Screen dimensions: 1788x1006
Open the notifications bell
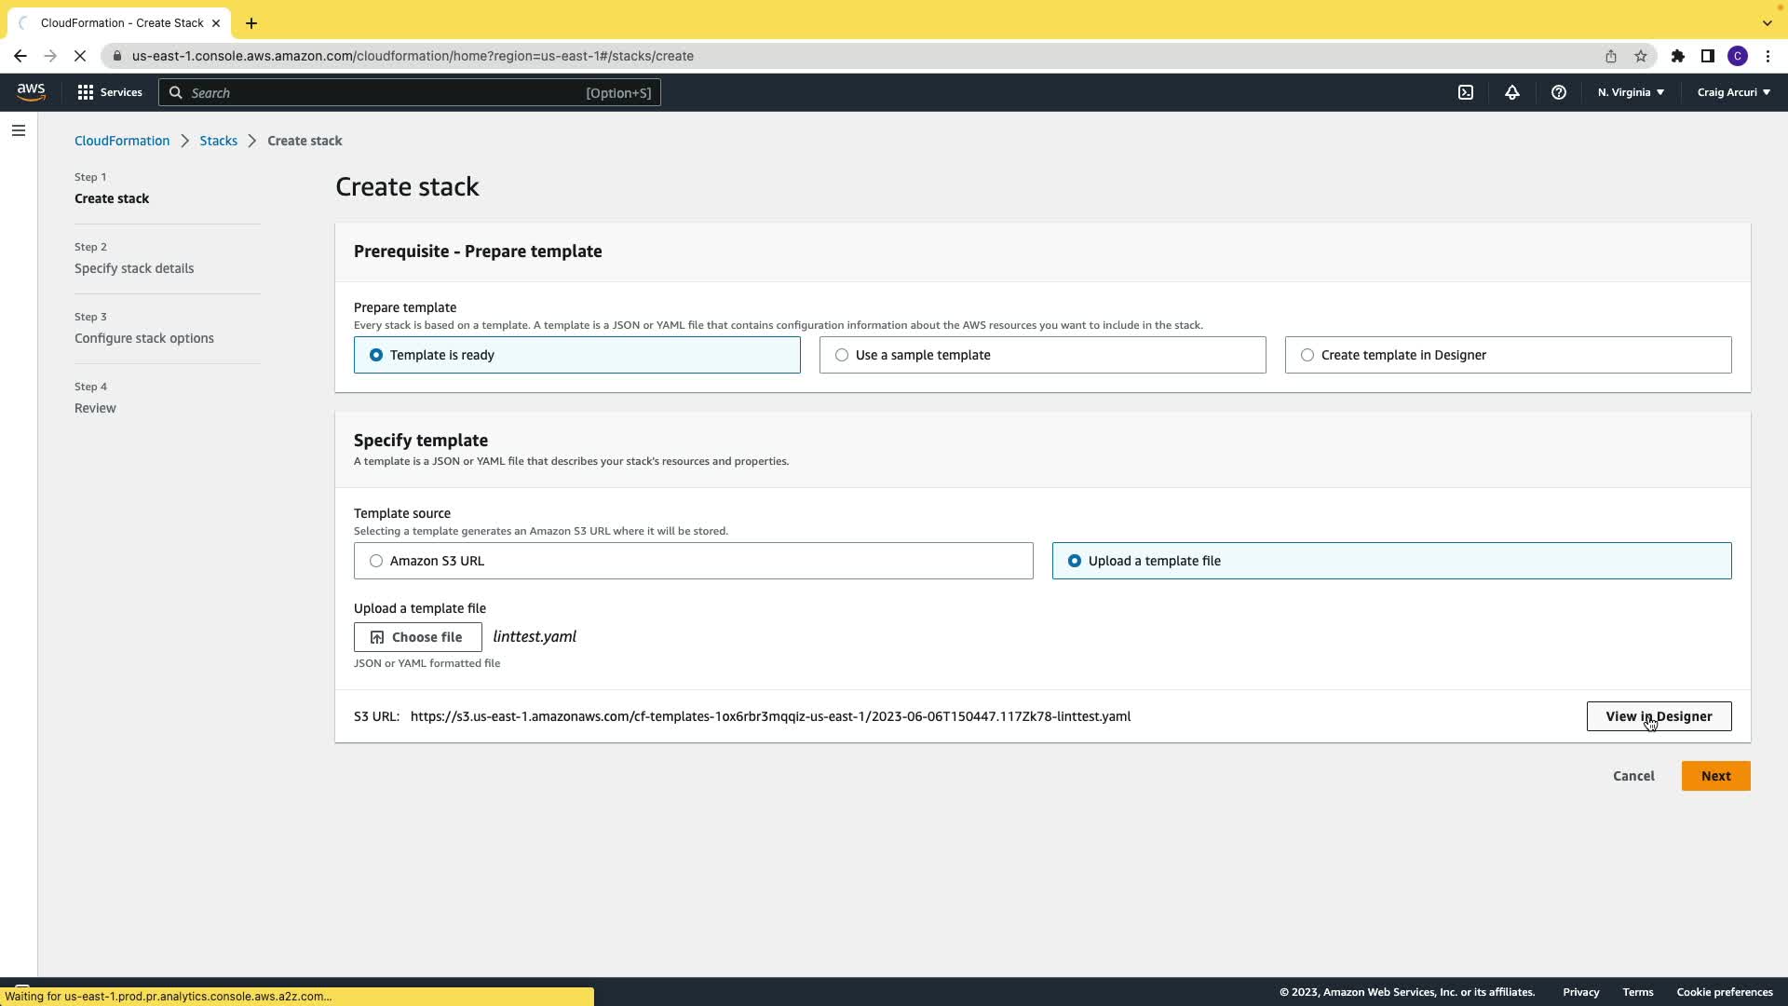point(1512,92)
